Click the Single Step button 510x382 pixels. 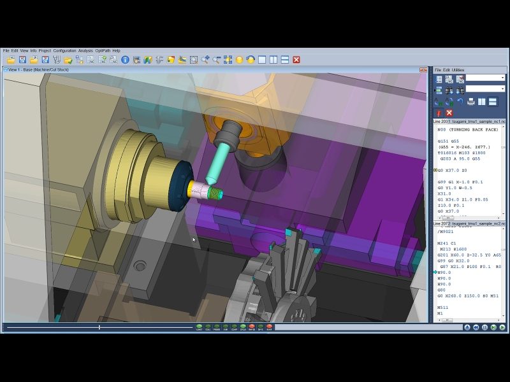point(493,327)
